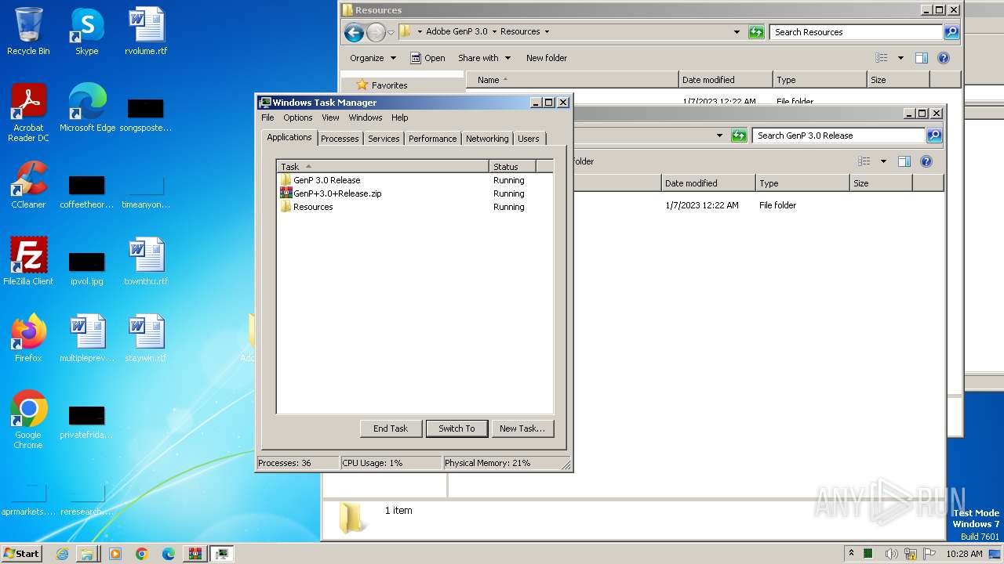Screen dimensions: 1004x564
Task: Click New folder in Resources toolbar
Action: pos(547,58)
